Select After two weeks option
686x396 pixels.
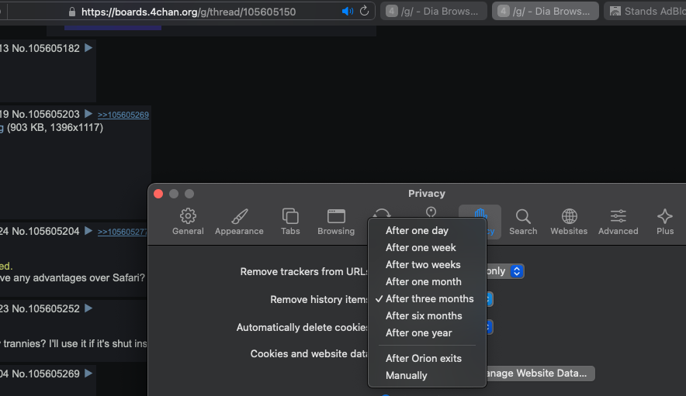tap(427, 264)
